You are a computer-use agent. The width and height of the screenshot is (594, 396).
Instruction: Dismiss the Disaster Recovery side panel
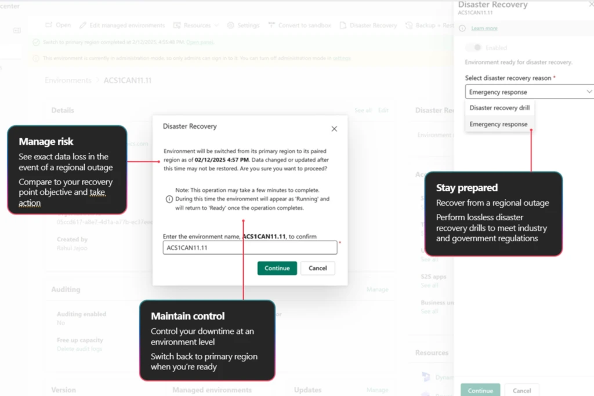[591, 4]
